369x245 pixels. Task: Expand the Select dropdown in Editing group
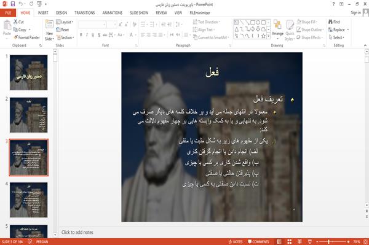[x=336, y=37]
